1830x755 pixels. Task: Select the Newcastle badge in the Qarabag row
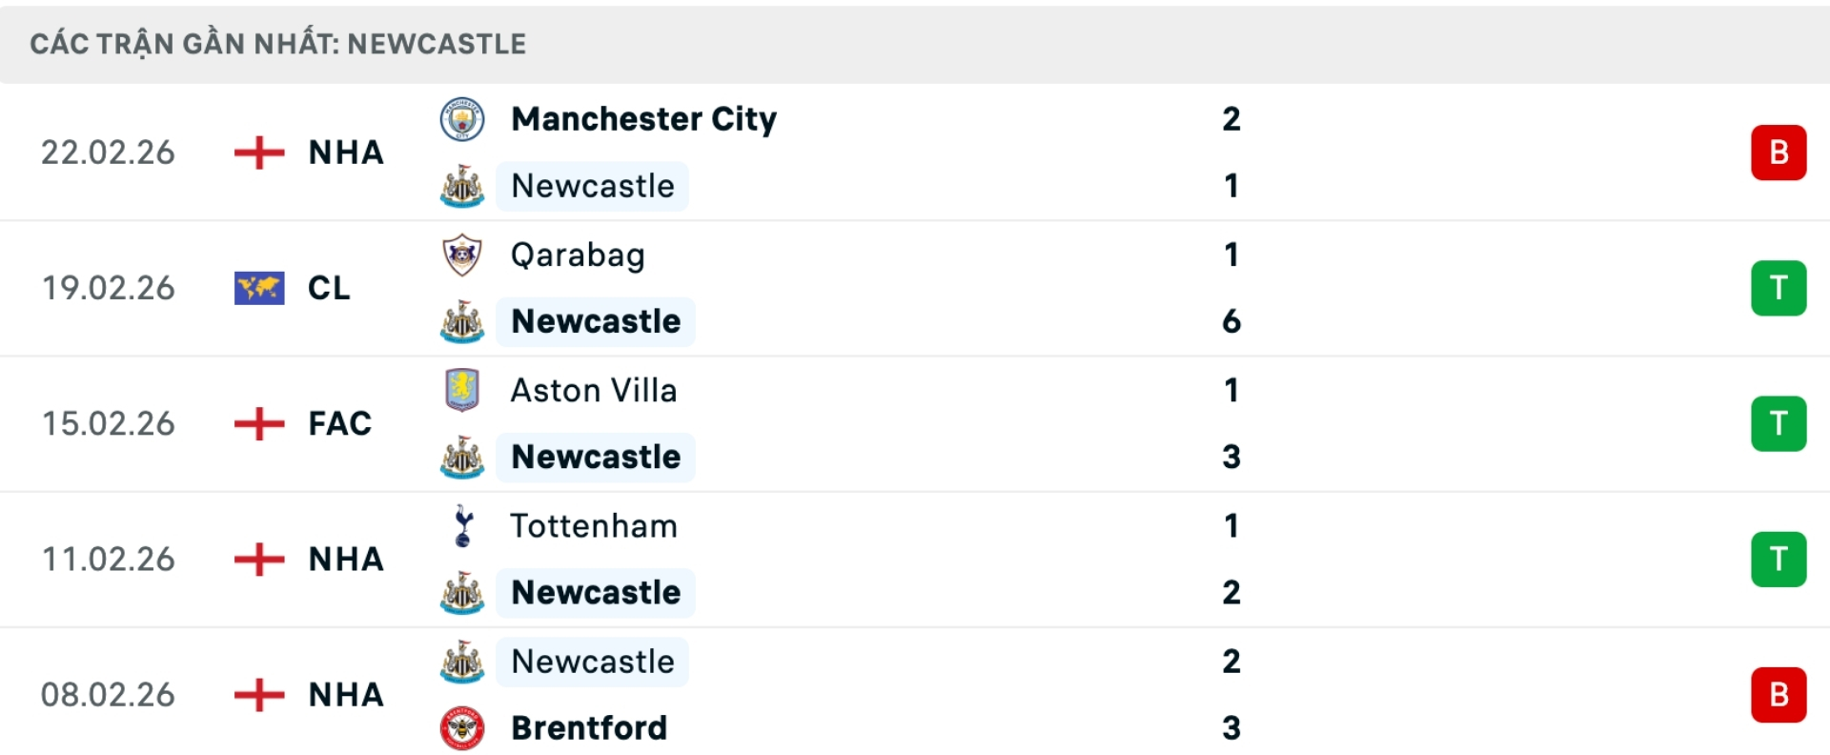[461, 322]
